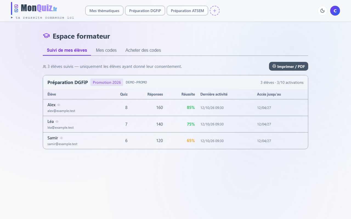Screen dimensions: 351x219
Task: Click the dashed plus add-theme icon
Action: 215,11
